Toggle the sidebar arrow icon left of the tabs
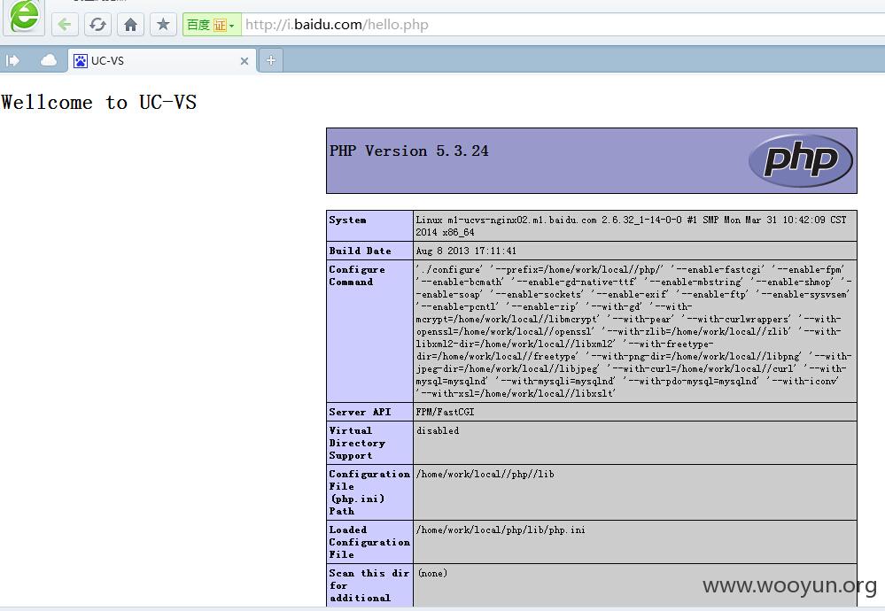 13,60
